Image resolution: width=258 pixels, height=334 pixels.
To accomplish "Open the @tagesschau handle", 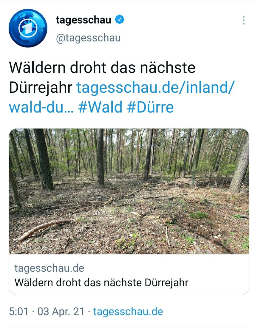I will (88, 38).
